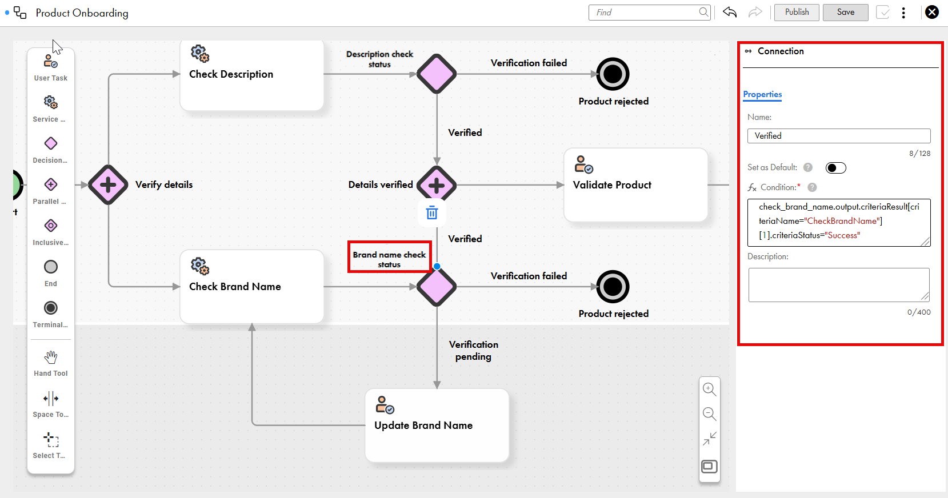Select the upper Product rejected end event
This screenshot has height=498, width=948.
[613, 74]
